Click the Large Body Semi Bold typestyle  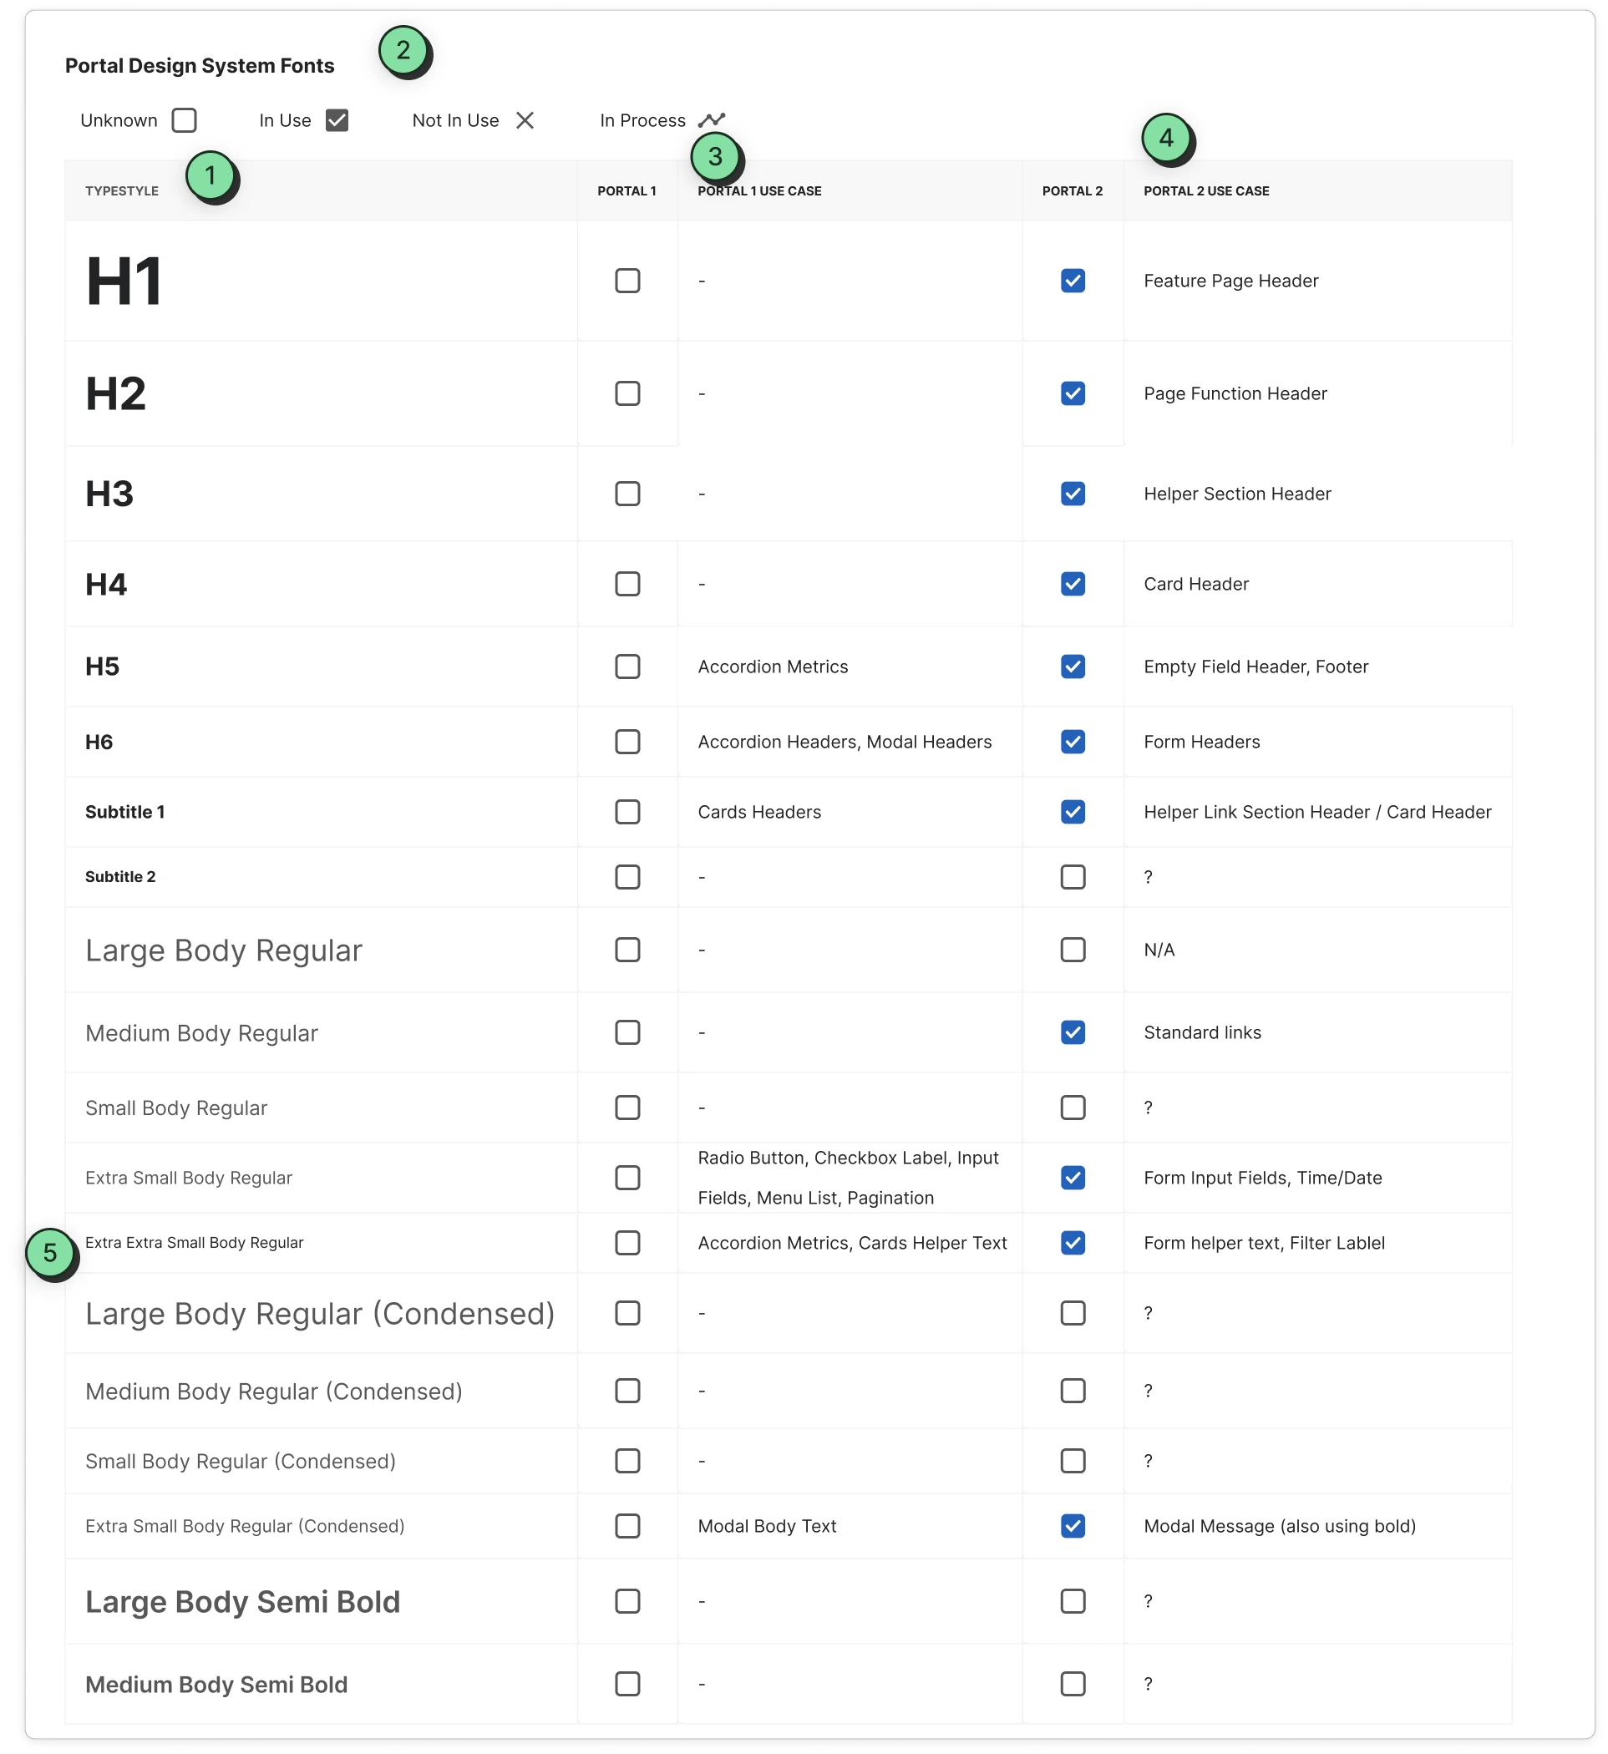(243, 1601)
